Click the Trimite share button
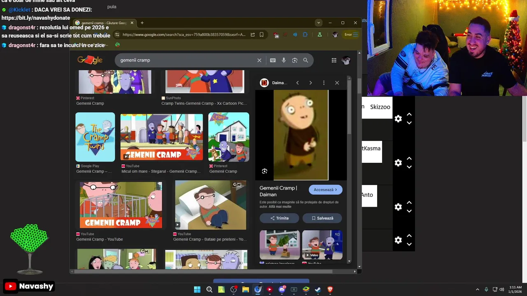 click(279, 218)
